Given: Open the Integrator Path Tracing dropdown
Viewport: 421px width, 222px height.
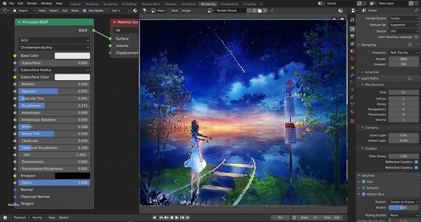Looking at the screenshot, I should pos(403,53).
